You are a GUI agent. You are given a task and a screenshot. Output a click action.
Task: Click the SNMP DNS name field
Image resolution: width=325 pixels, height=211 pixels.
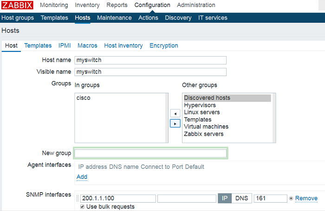tap(187, 198)
